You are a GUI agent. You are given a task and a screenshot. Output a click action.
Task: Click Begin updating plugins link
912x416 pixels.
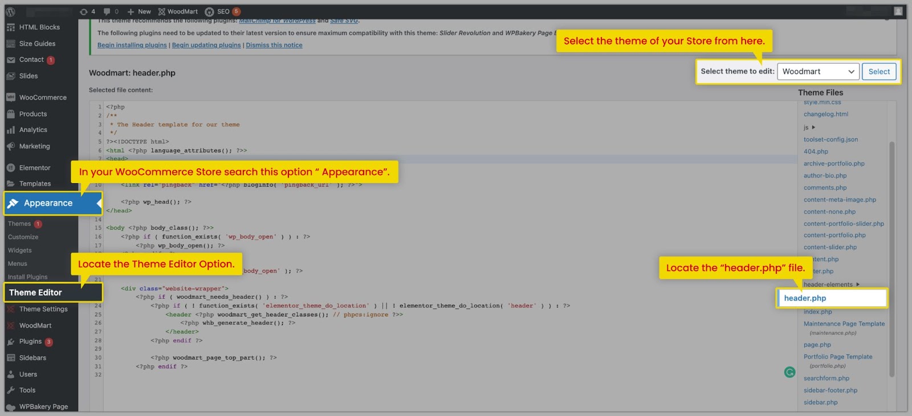(206, 45)
